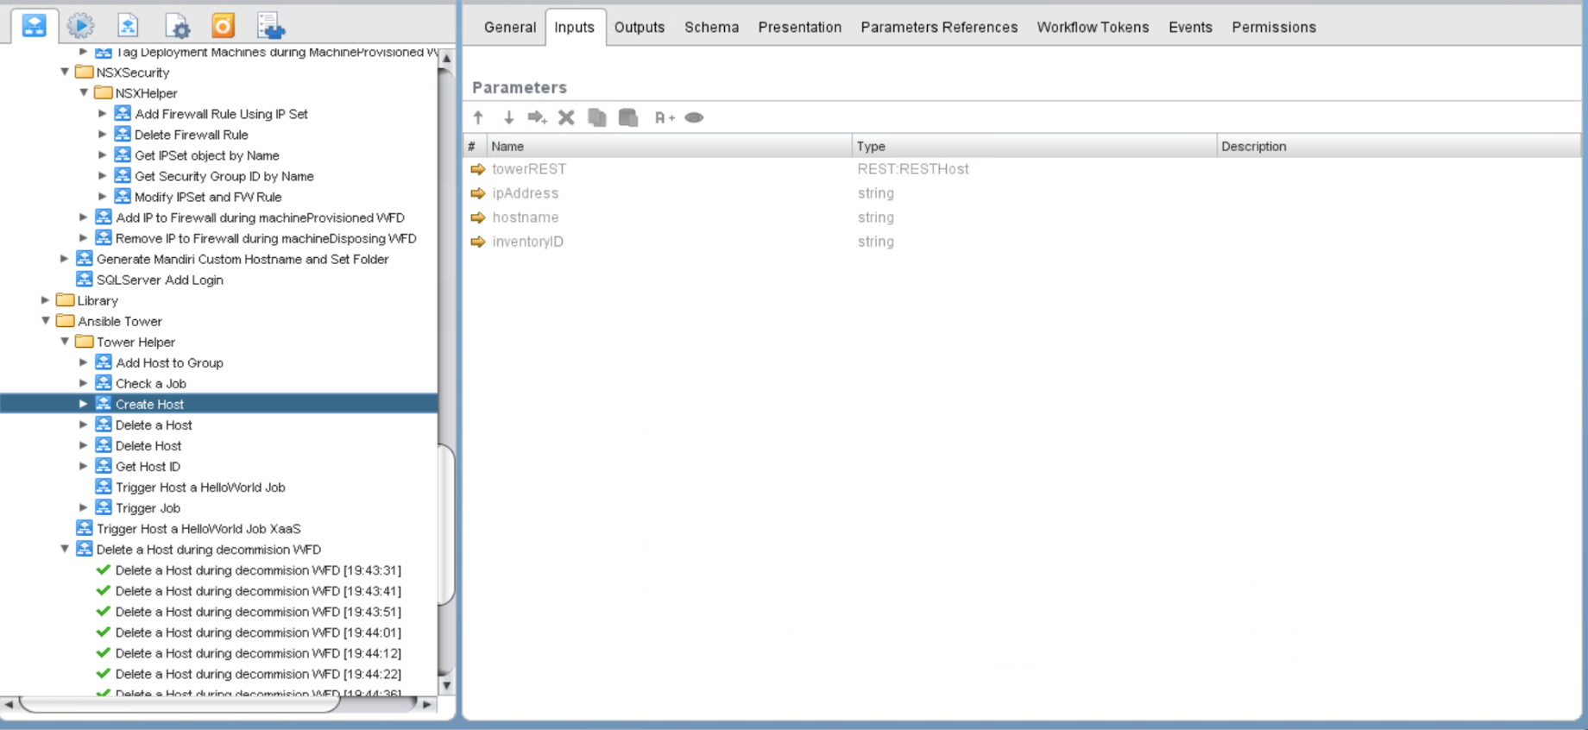Click the Description column header
Viewport: 1588px width, 730px height.
pyautogui.click(x=1398, y=146)
